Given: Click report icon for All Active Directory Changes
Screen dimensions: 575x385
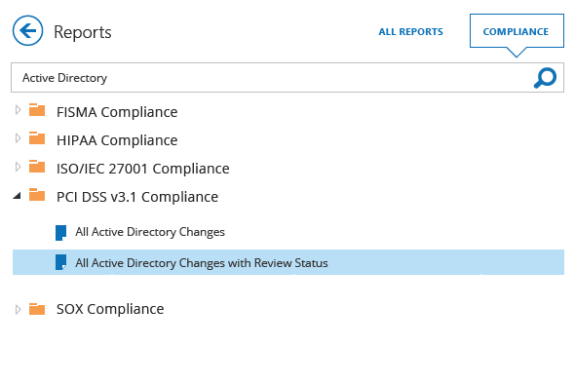Looking at the screenshot, I should (60, 233).
